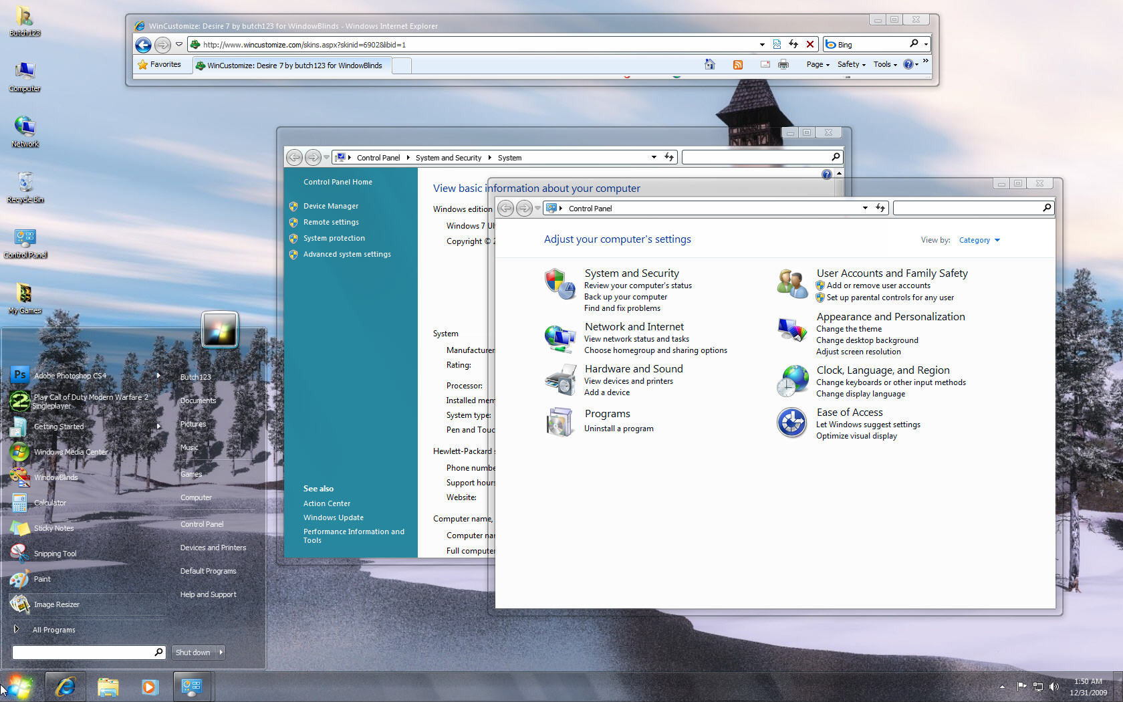Viewport: 1123px width, 702px height.
Task: Click the Refresh icon in Internet Explorer
Action: [793, 44]
